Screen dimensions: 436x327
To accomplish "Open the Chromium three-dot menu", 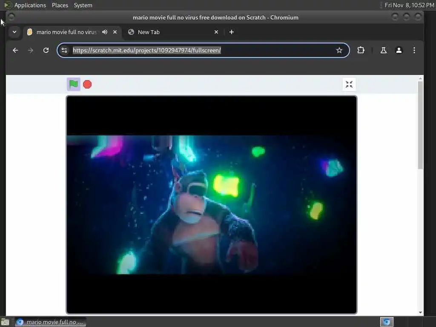I will pyautogui.click(x=414, y=50).
